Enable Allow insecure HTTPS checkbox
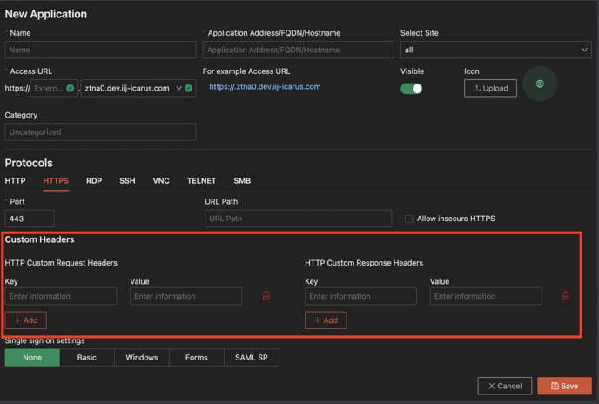Image resolution: width=599 pixels, height=404 pixels. [x=409, y=219]
